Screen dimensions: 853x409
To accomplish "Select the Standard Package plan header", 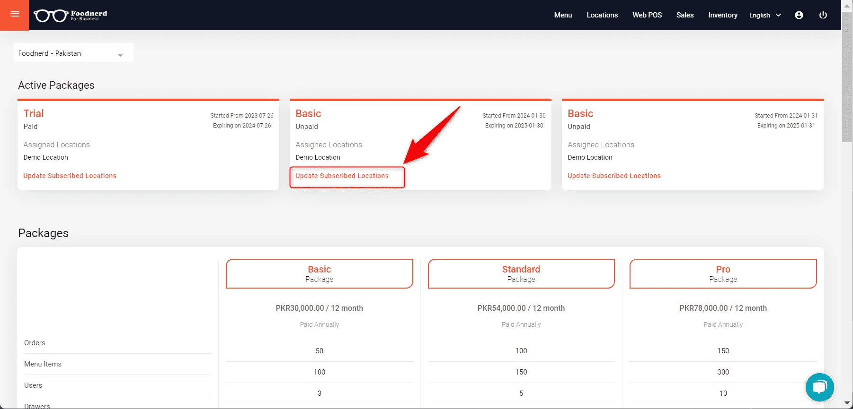I will coord(521,273).
